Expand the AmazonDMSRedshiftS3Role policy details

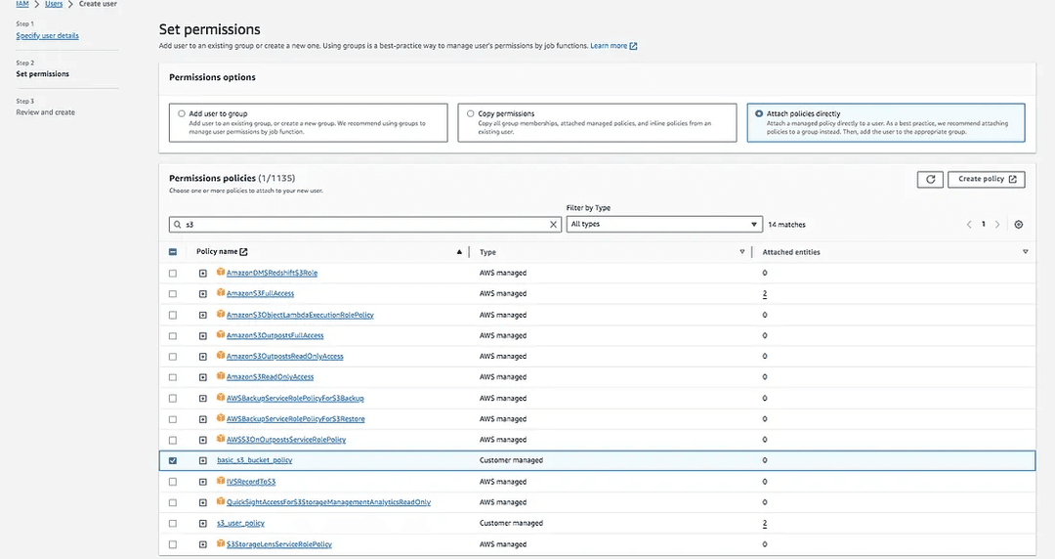(202, 274)
